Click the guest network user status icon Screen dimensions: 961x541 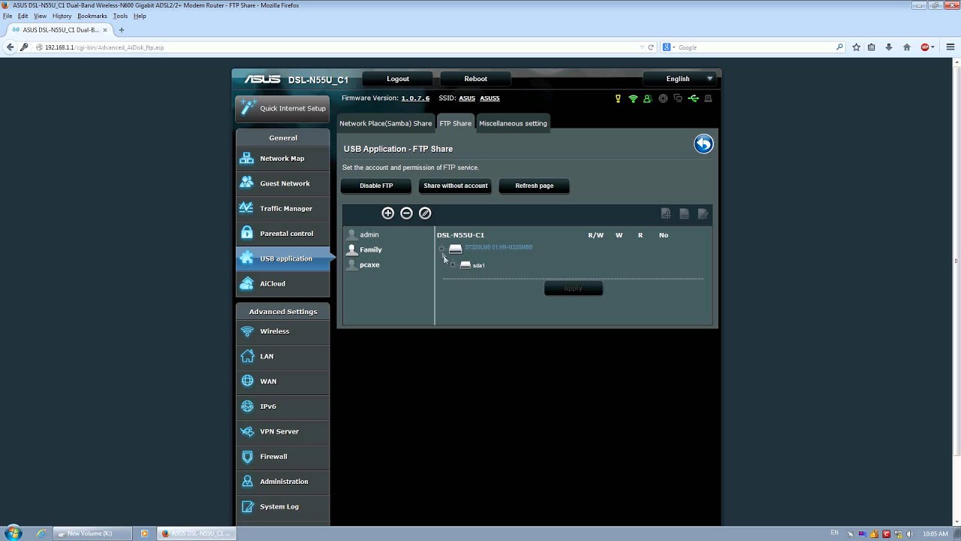click(647, 98)
